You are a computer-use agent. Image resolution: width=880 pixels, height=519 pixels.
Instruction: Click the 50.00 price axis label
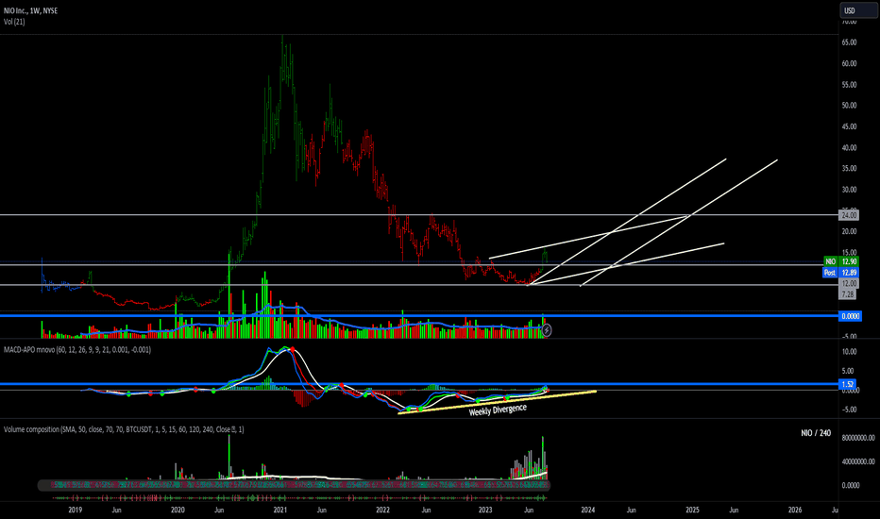tap(849, 106)
